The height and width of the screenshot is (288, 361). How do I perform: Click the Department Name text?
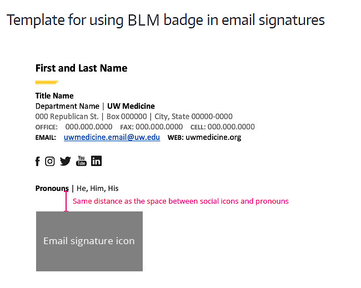click(67, 107)
